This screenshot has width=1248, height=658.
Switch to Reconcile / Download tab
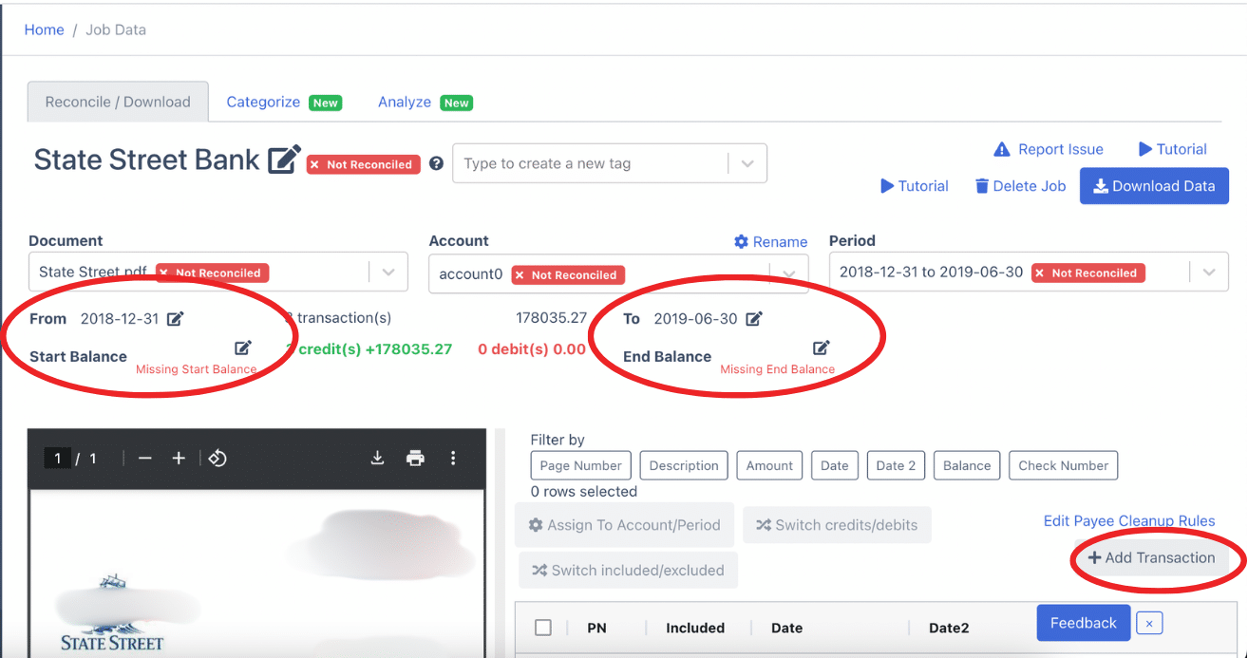coord(118,102)
